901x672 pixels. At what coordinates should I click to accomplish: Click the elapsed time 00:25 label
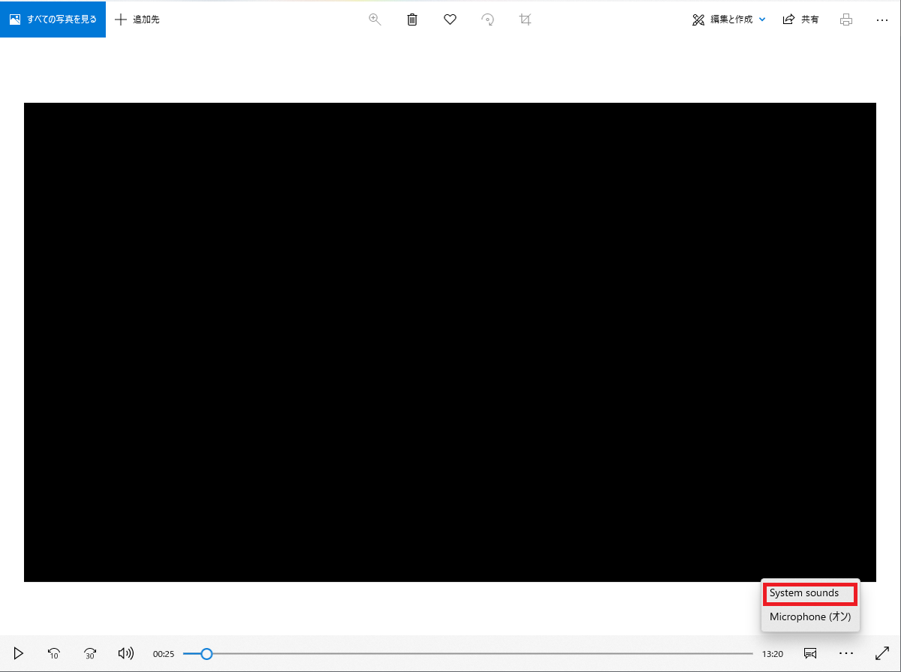[164, 654]
